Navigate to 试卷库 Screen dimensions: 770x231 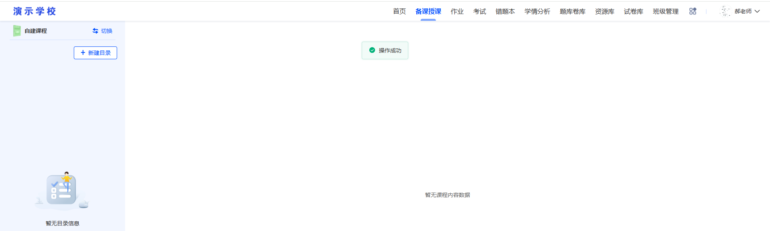pyautogui.click(x=634, y=11)
